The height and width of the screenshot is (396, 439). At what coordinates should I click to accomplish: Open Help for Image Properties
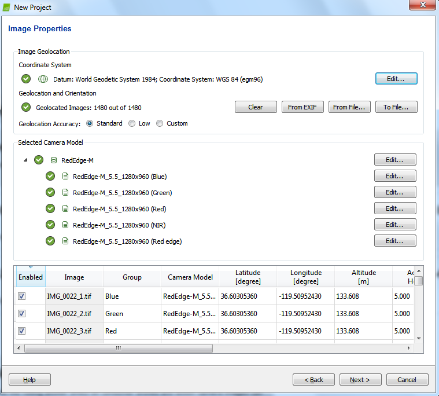click(29, 380)
